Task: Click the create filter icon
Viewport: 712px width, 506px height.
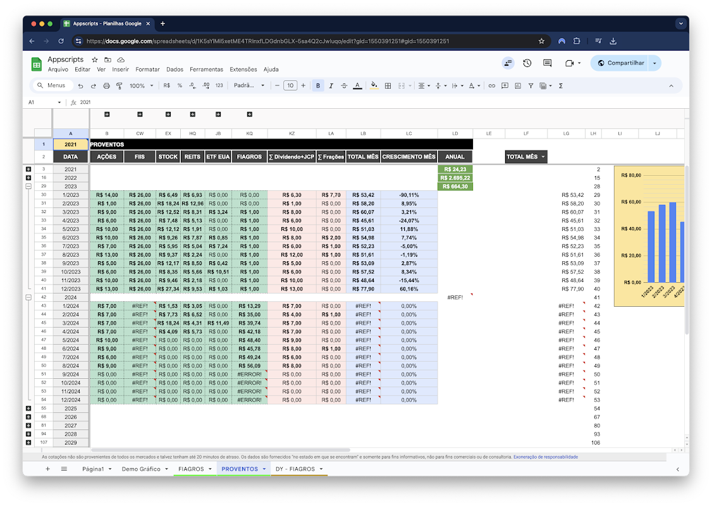Action: (531, 86)
